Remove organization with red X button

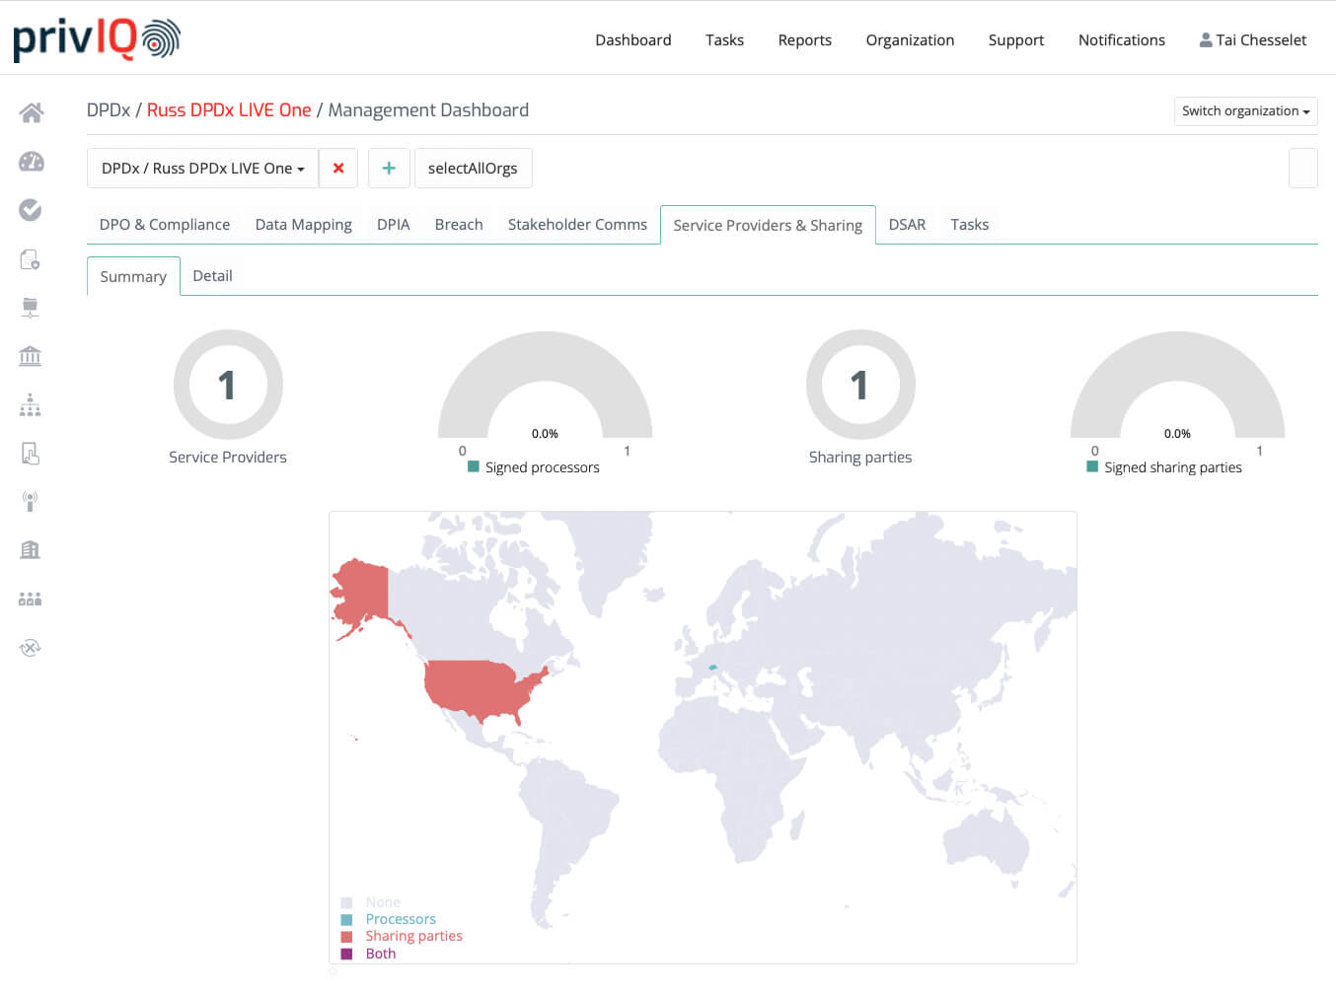338,168
